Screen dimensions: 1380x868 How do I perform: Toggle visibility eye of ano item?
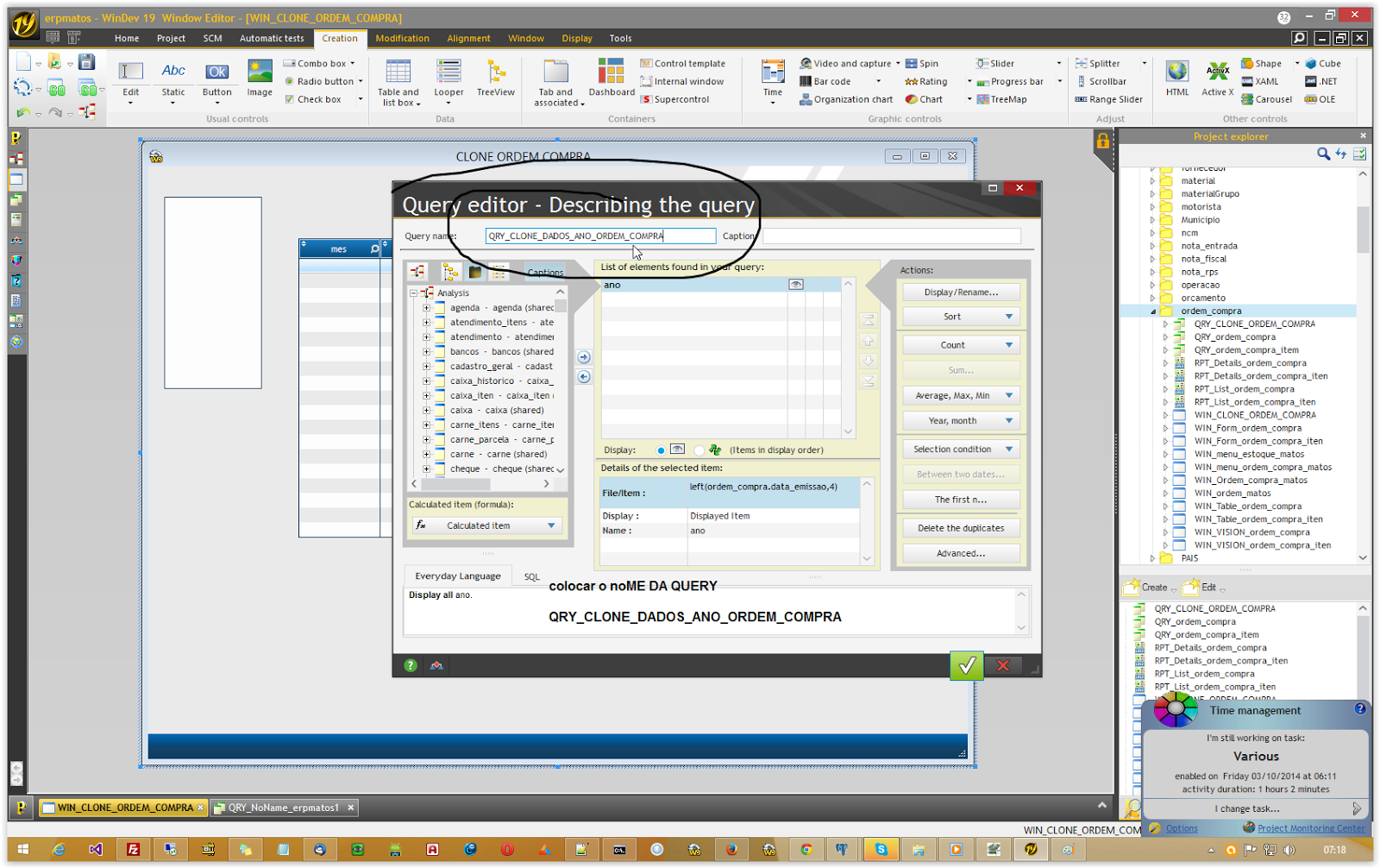(x=796, y=285)
